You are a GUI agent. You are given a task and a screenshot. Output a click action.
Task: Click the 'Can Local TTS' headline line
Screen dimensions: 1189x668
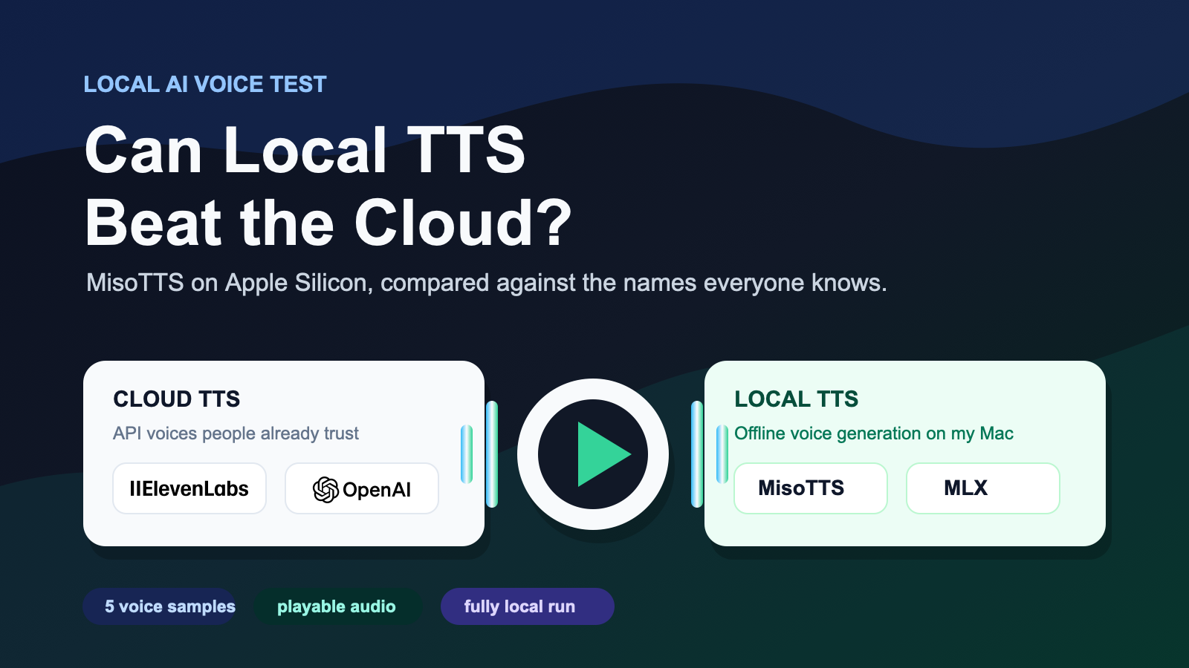pyautogui.click(x=305, y=150)
